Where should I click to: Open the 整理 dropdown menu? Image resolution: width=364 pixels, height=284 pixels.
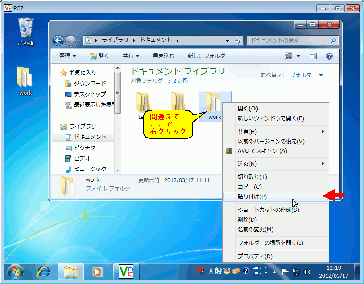point(67,56)
